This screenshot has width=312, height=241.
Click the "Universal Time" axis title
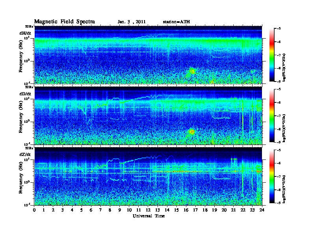pos(149,216)
